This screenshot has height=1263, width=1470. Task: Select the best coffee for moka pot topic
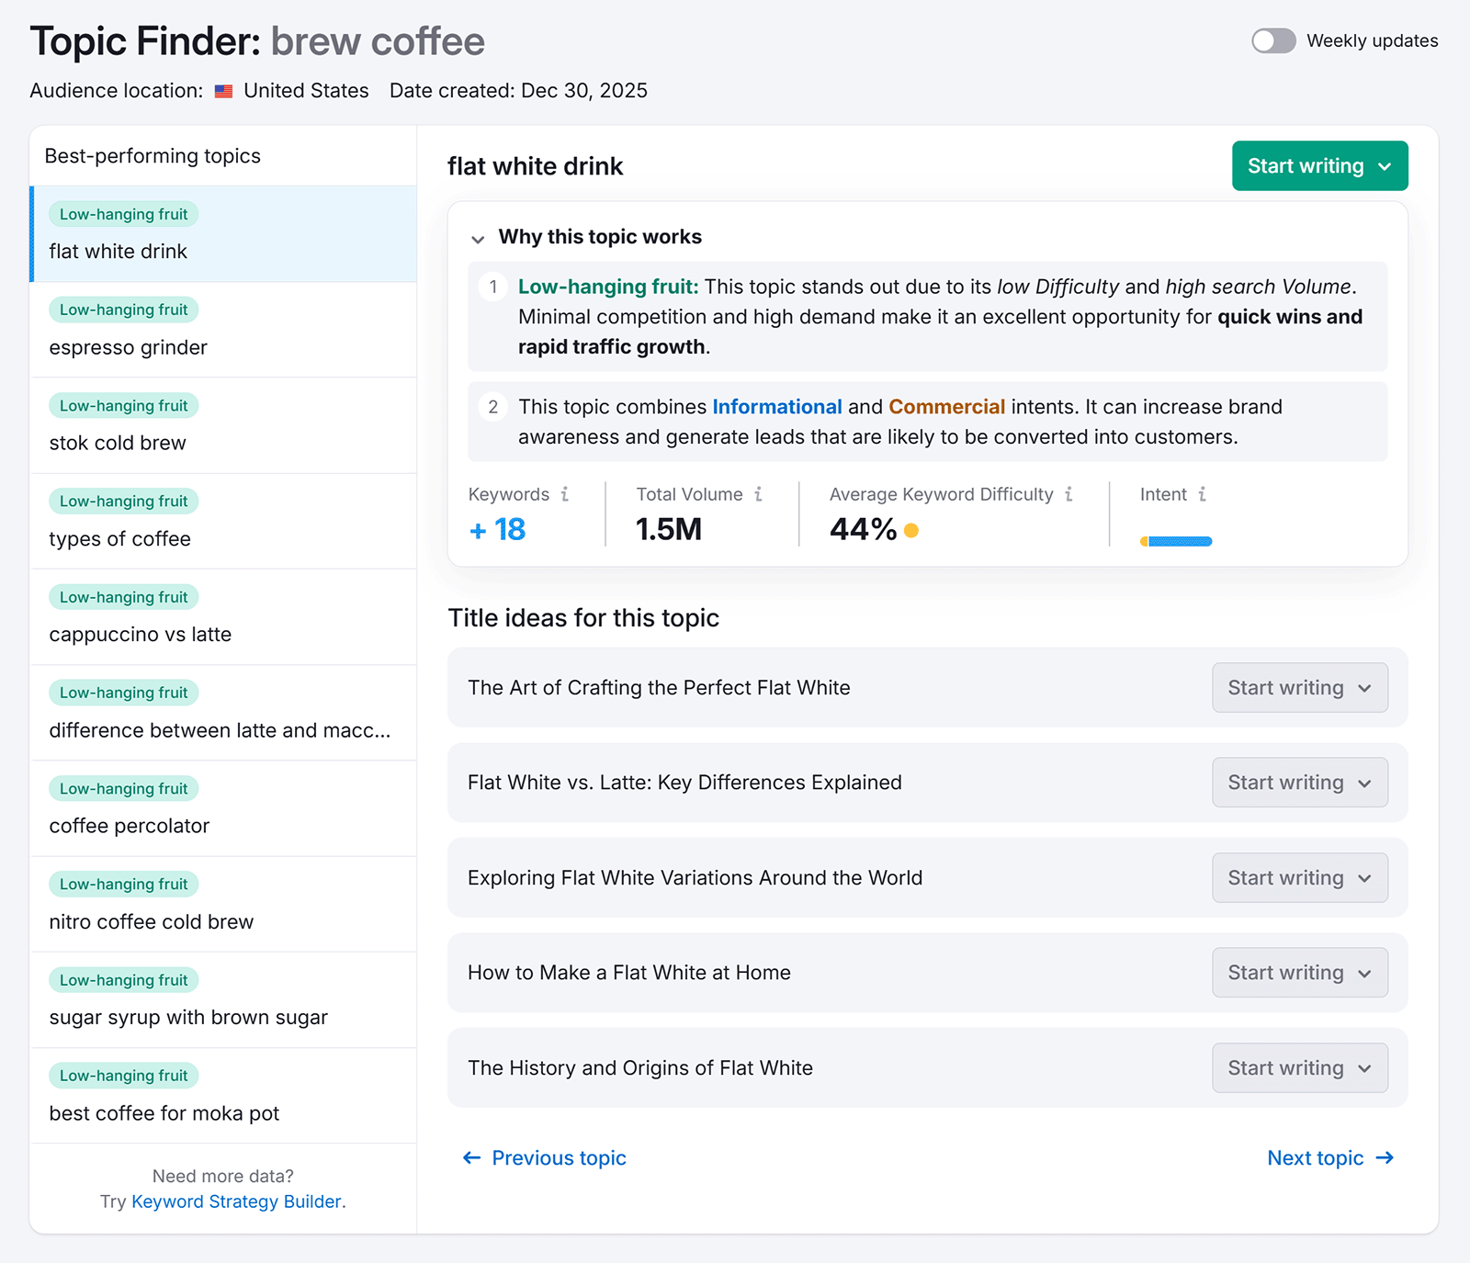222,1095
